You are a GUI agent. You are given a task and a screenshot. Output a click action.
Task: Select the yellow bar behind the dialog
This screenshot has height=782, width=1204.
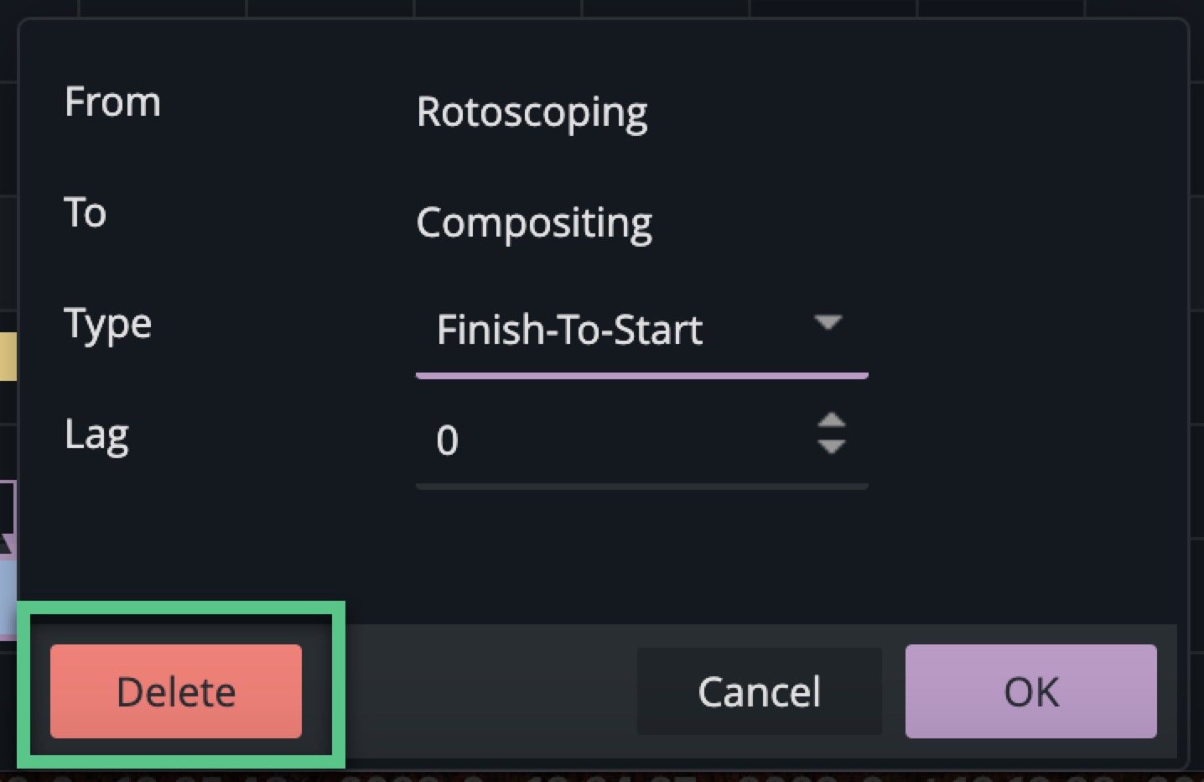pos(8,356)
